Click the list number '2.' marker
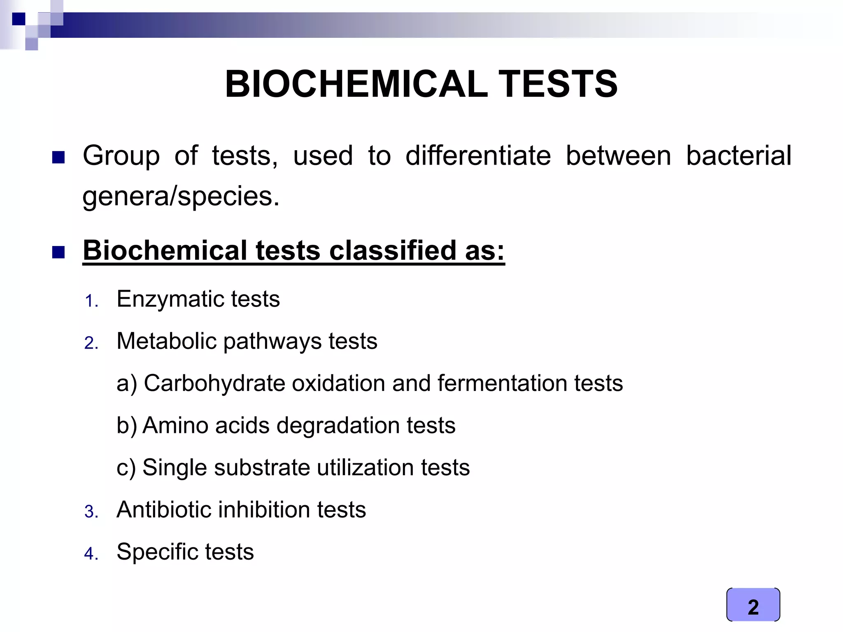Image resolution: width=843 pixels, height=632 pixels. pos(91,343)
